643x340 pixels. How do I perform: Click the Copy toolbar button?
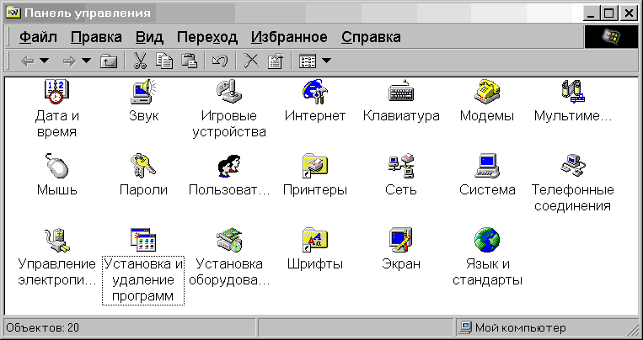click(x=164, y=61)
